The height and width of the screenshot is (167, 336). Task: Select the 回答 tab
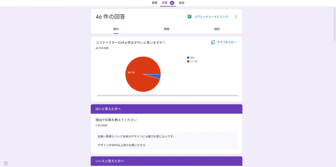[x=165, y=3]
